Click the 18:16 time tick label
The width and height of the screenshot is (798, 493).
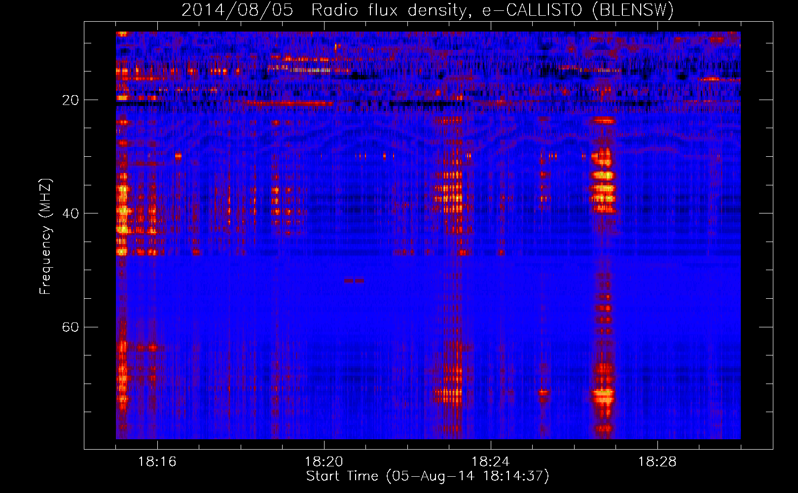point(157,462)
